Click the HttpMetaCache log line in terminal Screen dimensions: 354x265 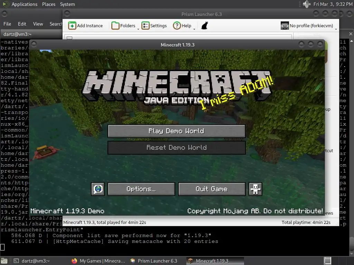click(x=115, y=241)
